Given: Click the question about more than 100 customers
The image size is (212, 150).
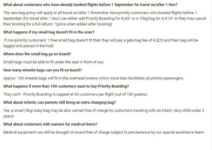Looking at the screenshot, I should (x=66, y=86).
